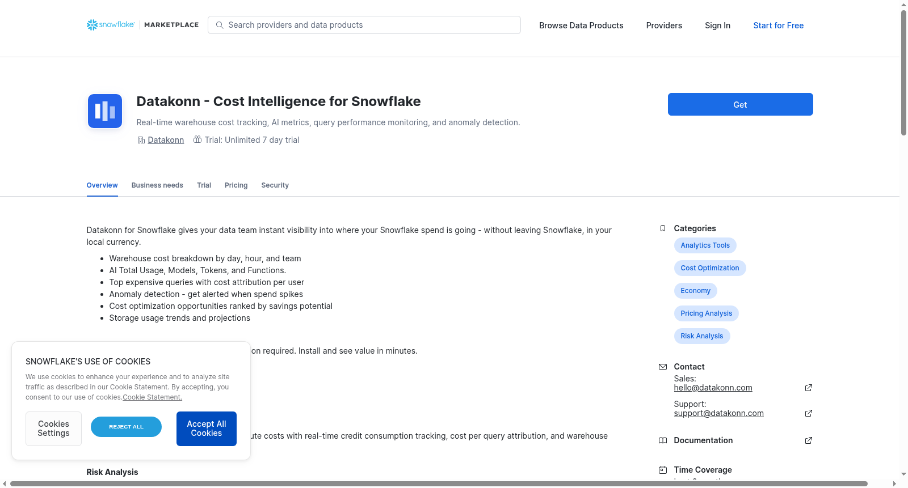
Task: Click the search providers input field
Action: (x=364, y=25)
